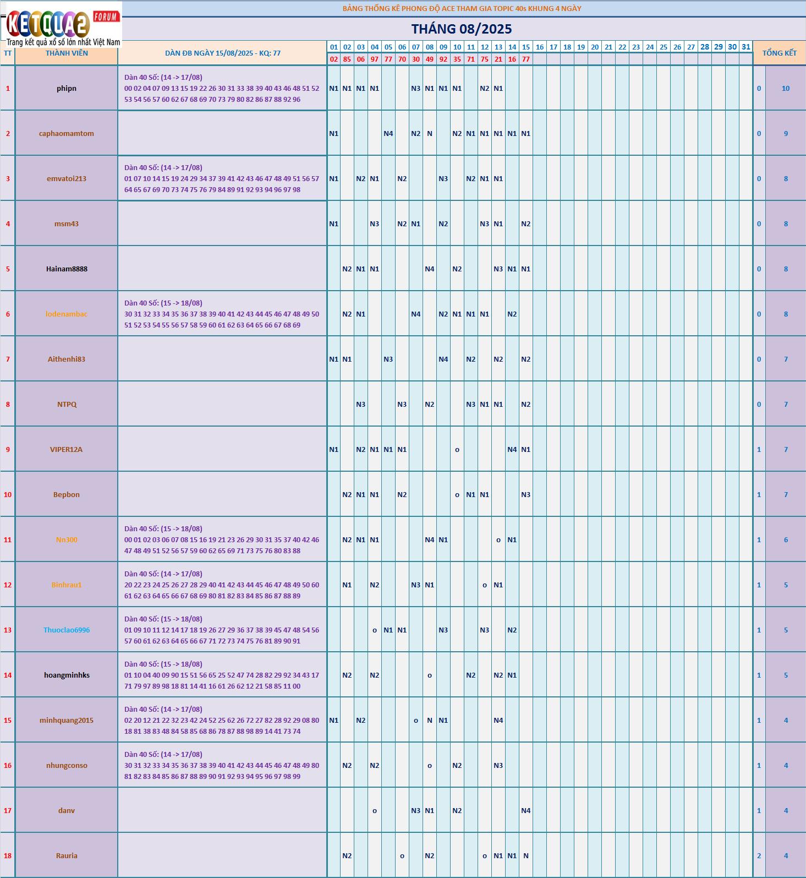Select member name NTPQ
806x878 pixels.
(67, 405)
